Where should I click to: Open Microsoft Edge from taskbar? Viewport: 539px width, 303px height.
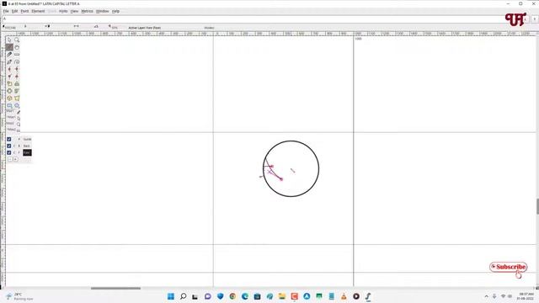pyautogui.click(x=245, y=296)
